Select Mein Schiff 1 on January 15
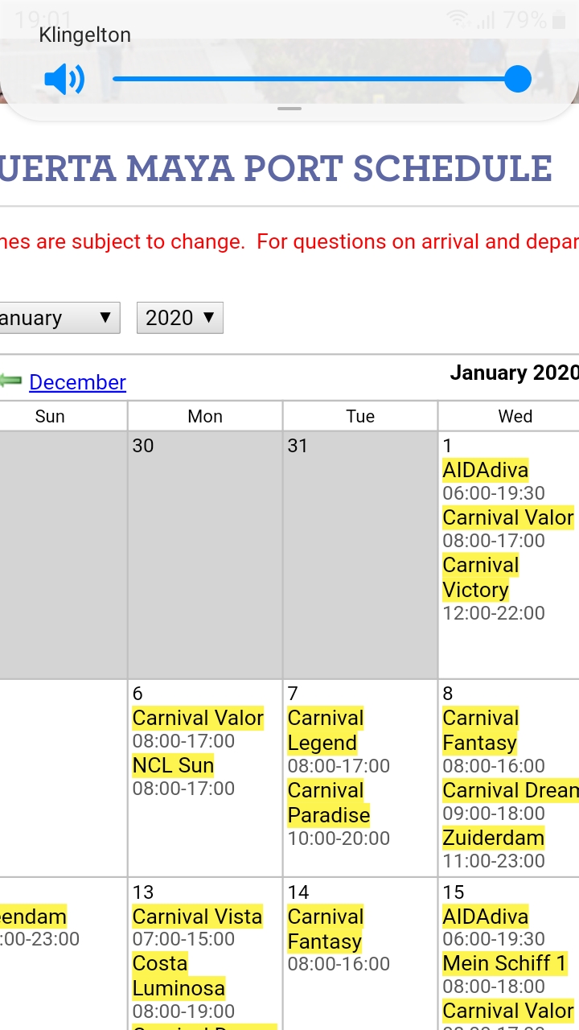The image size is (579, 1030). pos(504,963)
